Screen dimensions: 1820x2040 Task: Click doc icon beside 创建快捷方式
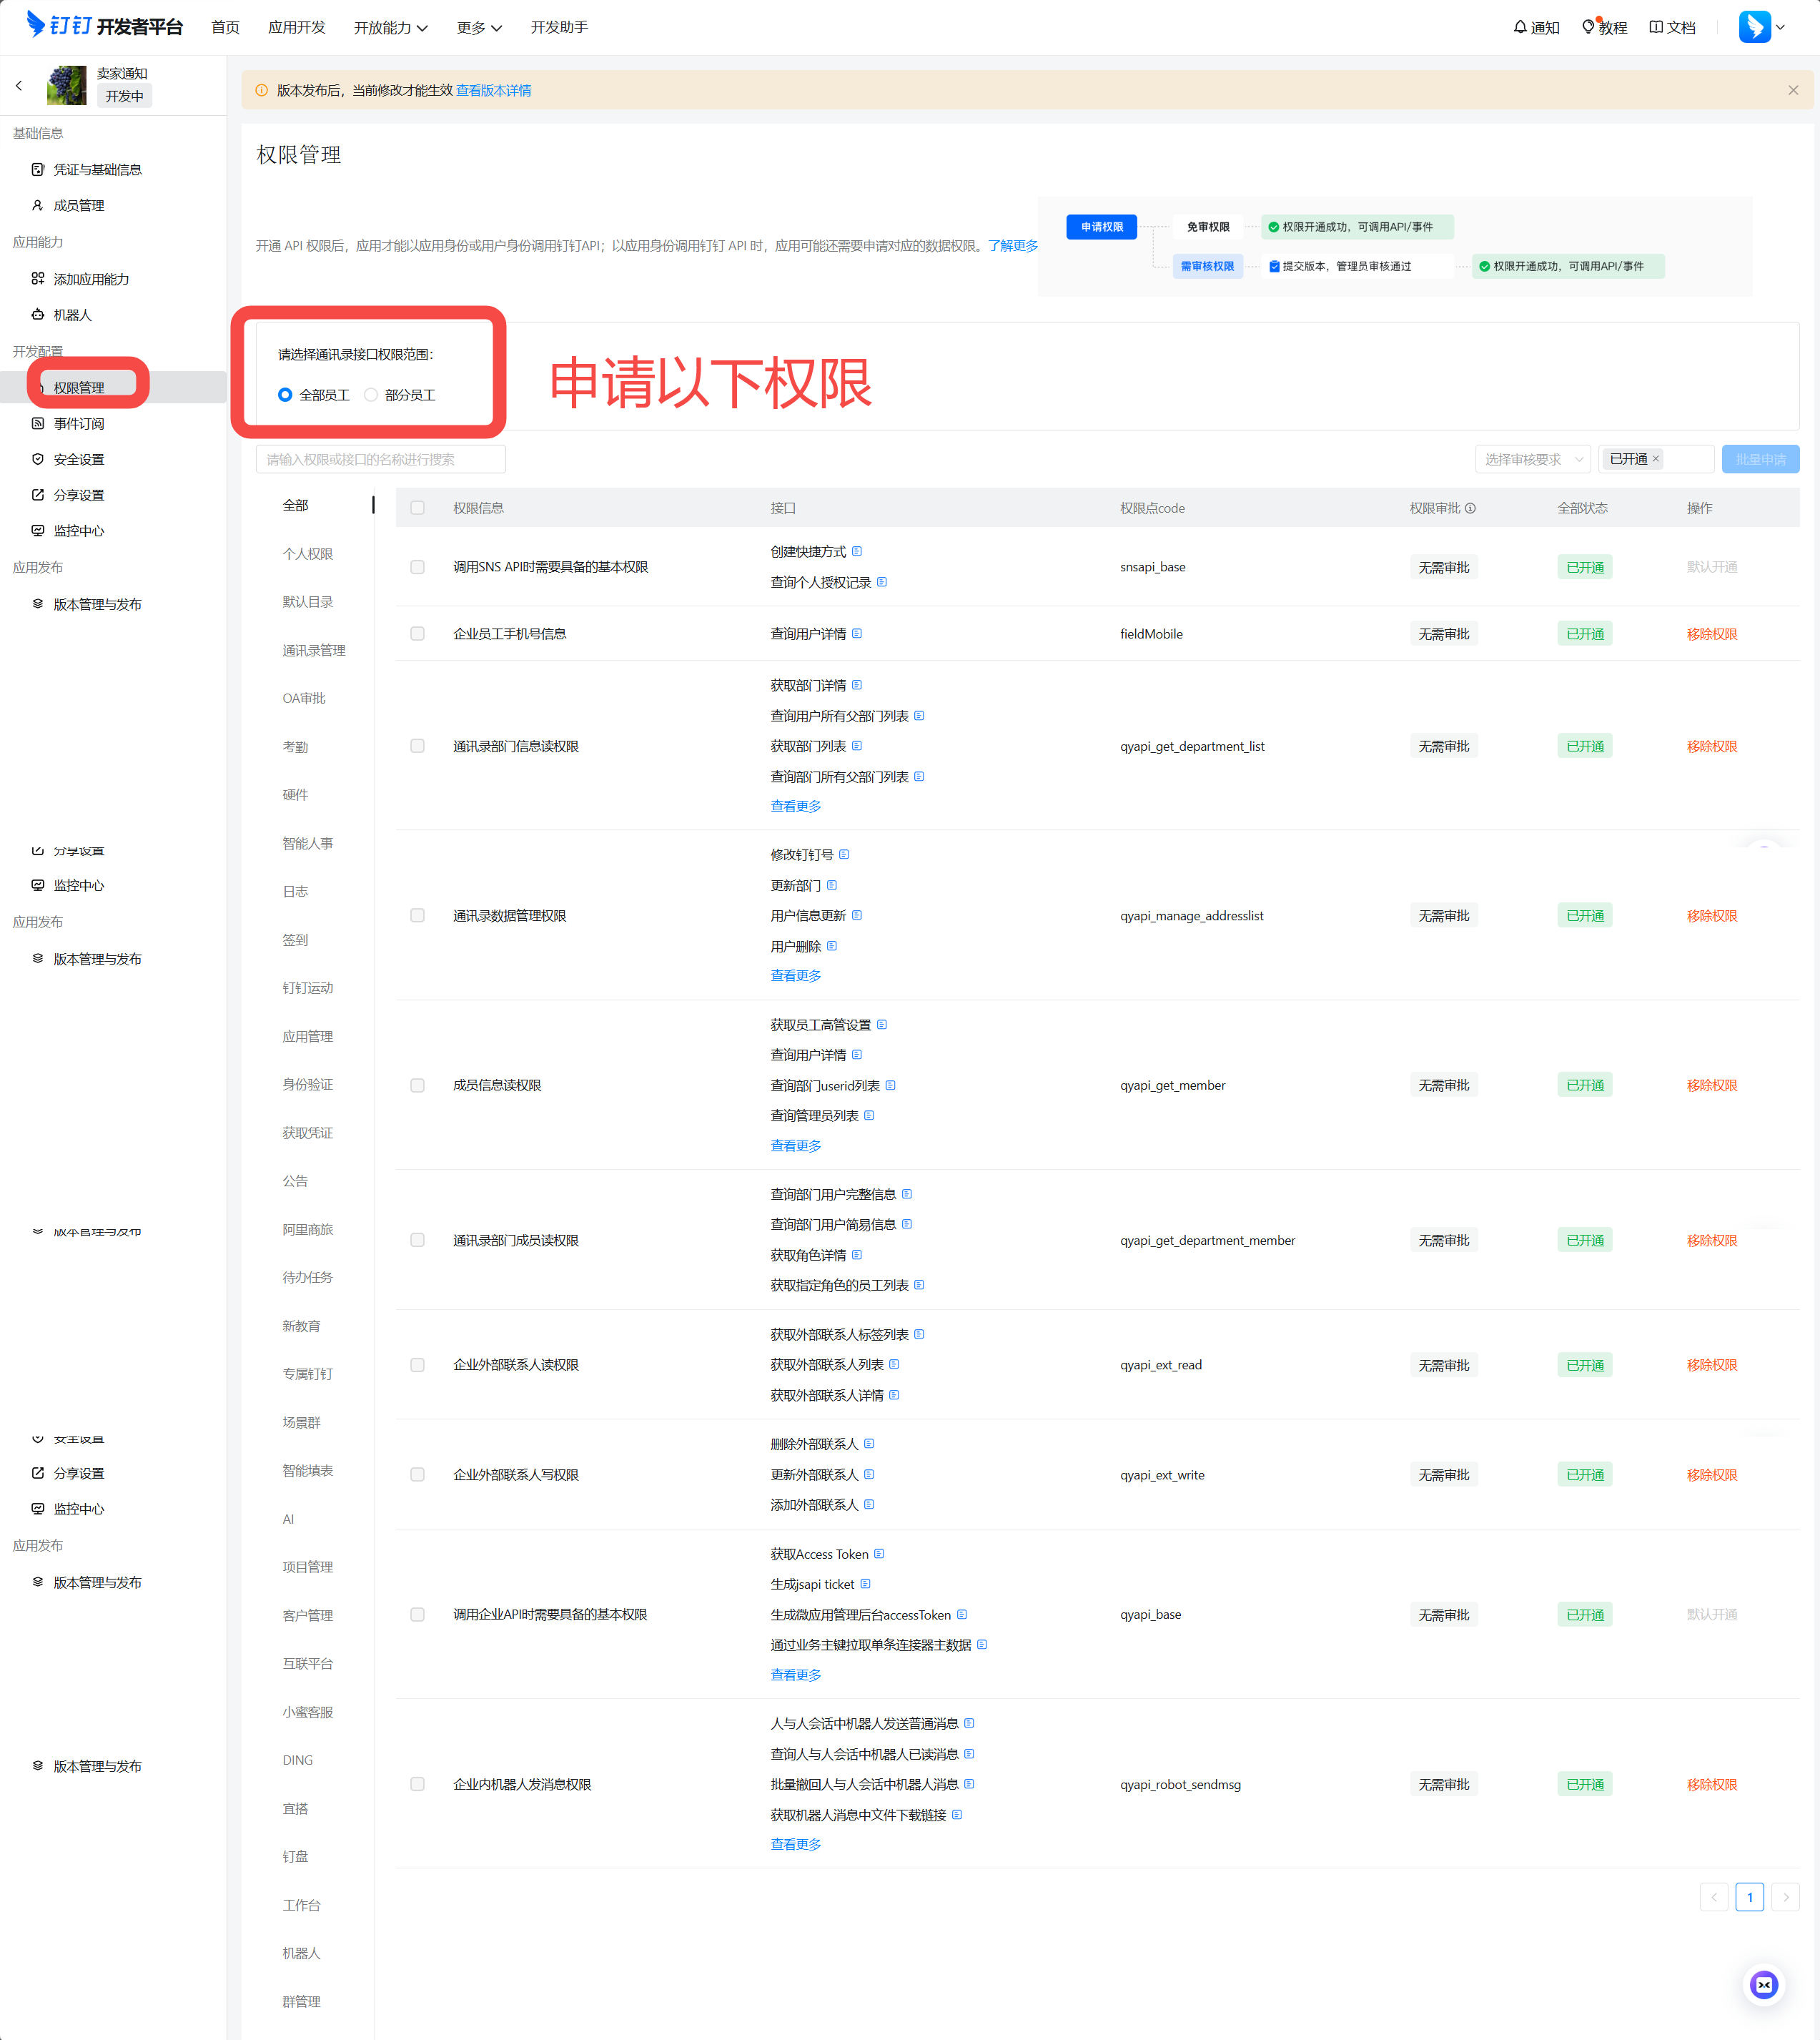(x=857, y=551)
